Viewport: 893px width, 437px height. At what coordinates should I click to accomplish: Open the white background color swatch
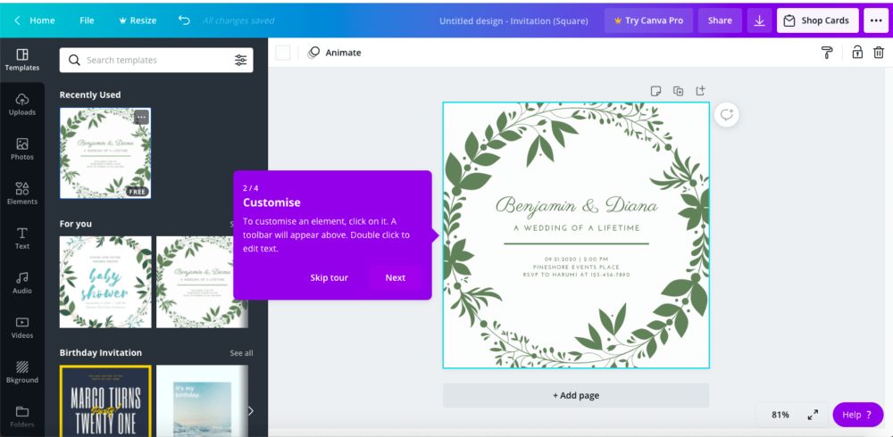point(283,53)
